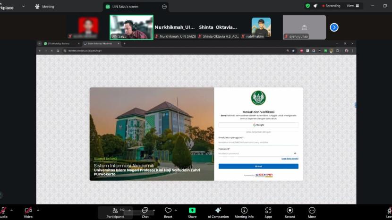This screenshot has height=220, width=392.
Task: Expand the Chat options caret
Action: coord(153,210)
